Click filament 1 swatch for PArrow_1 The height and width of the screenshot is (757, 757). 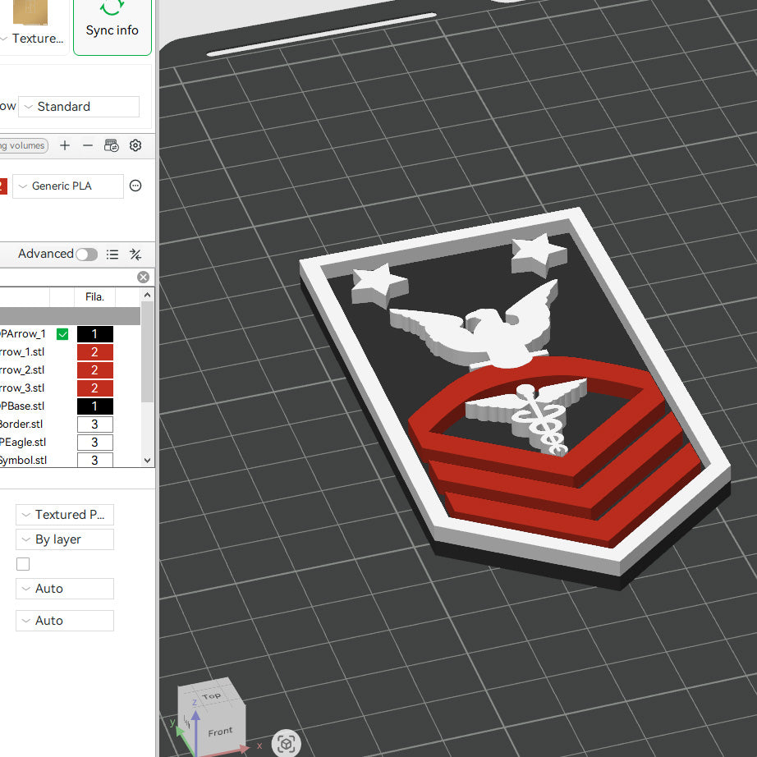(95, 334)
